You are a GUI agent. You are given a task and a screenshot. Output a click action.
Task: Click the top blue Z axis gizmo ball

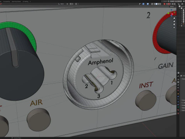coord(171,10)
